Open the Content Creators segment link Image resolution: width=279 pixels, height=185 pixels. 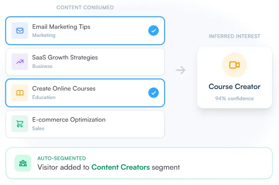120,167
